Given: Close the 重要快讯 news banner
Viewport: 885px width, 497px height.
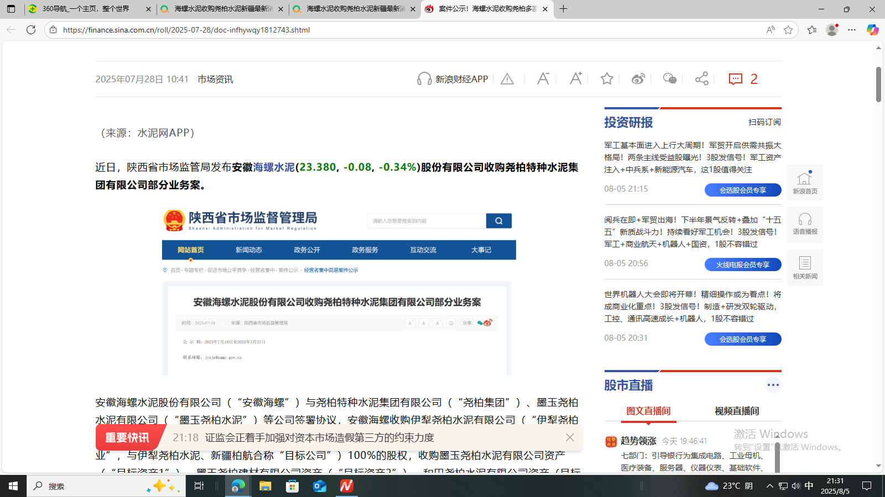Looking at the screenshot, I should (x=570, y=437).
